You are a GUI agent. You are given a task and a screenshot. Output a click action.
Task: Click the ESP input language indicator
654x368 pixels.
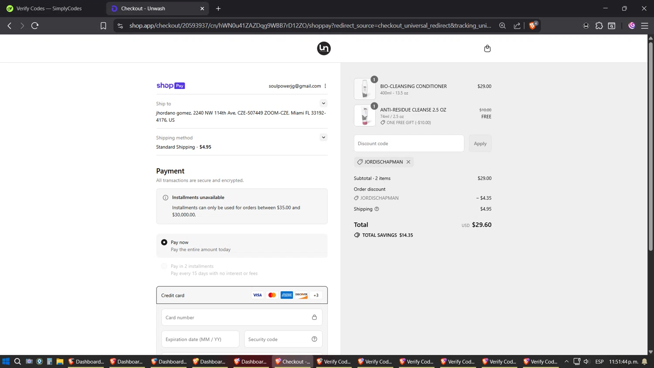599,361
